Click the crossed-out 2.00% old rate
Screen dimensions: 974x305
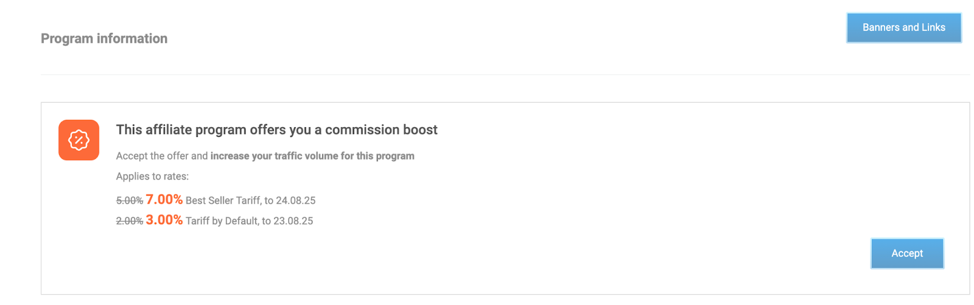click(129, 221)
